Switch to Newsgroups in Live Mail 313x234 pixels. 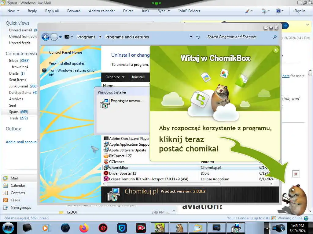(21, 207)
